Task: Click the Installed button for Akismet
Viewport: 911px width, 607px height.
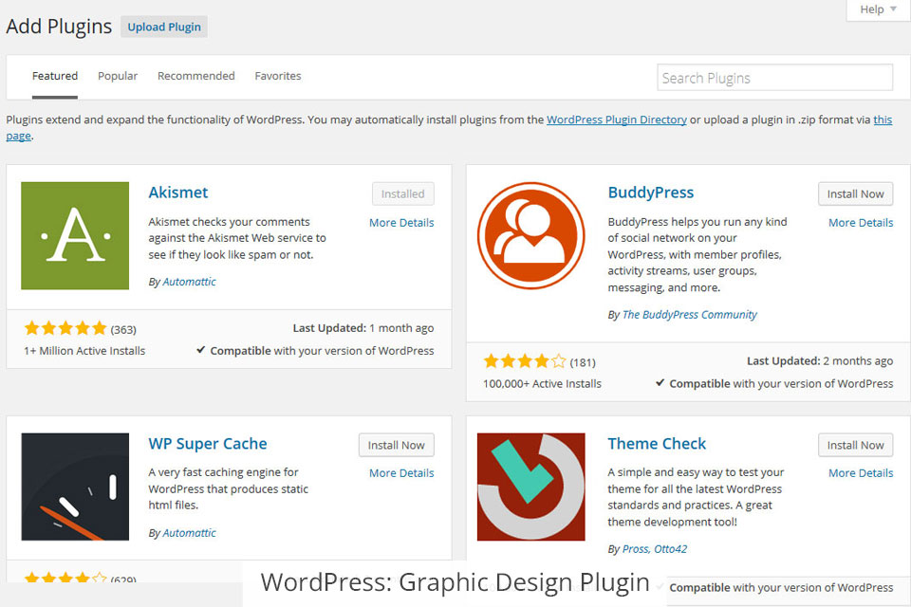Action: 402,194
